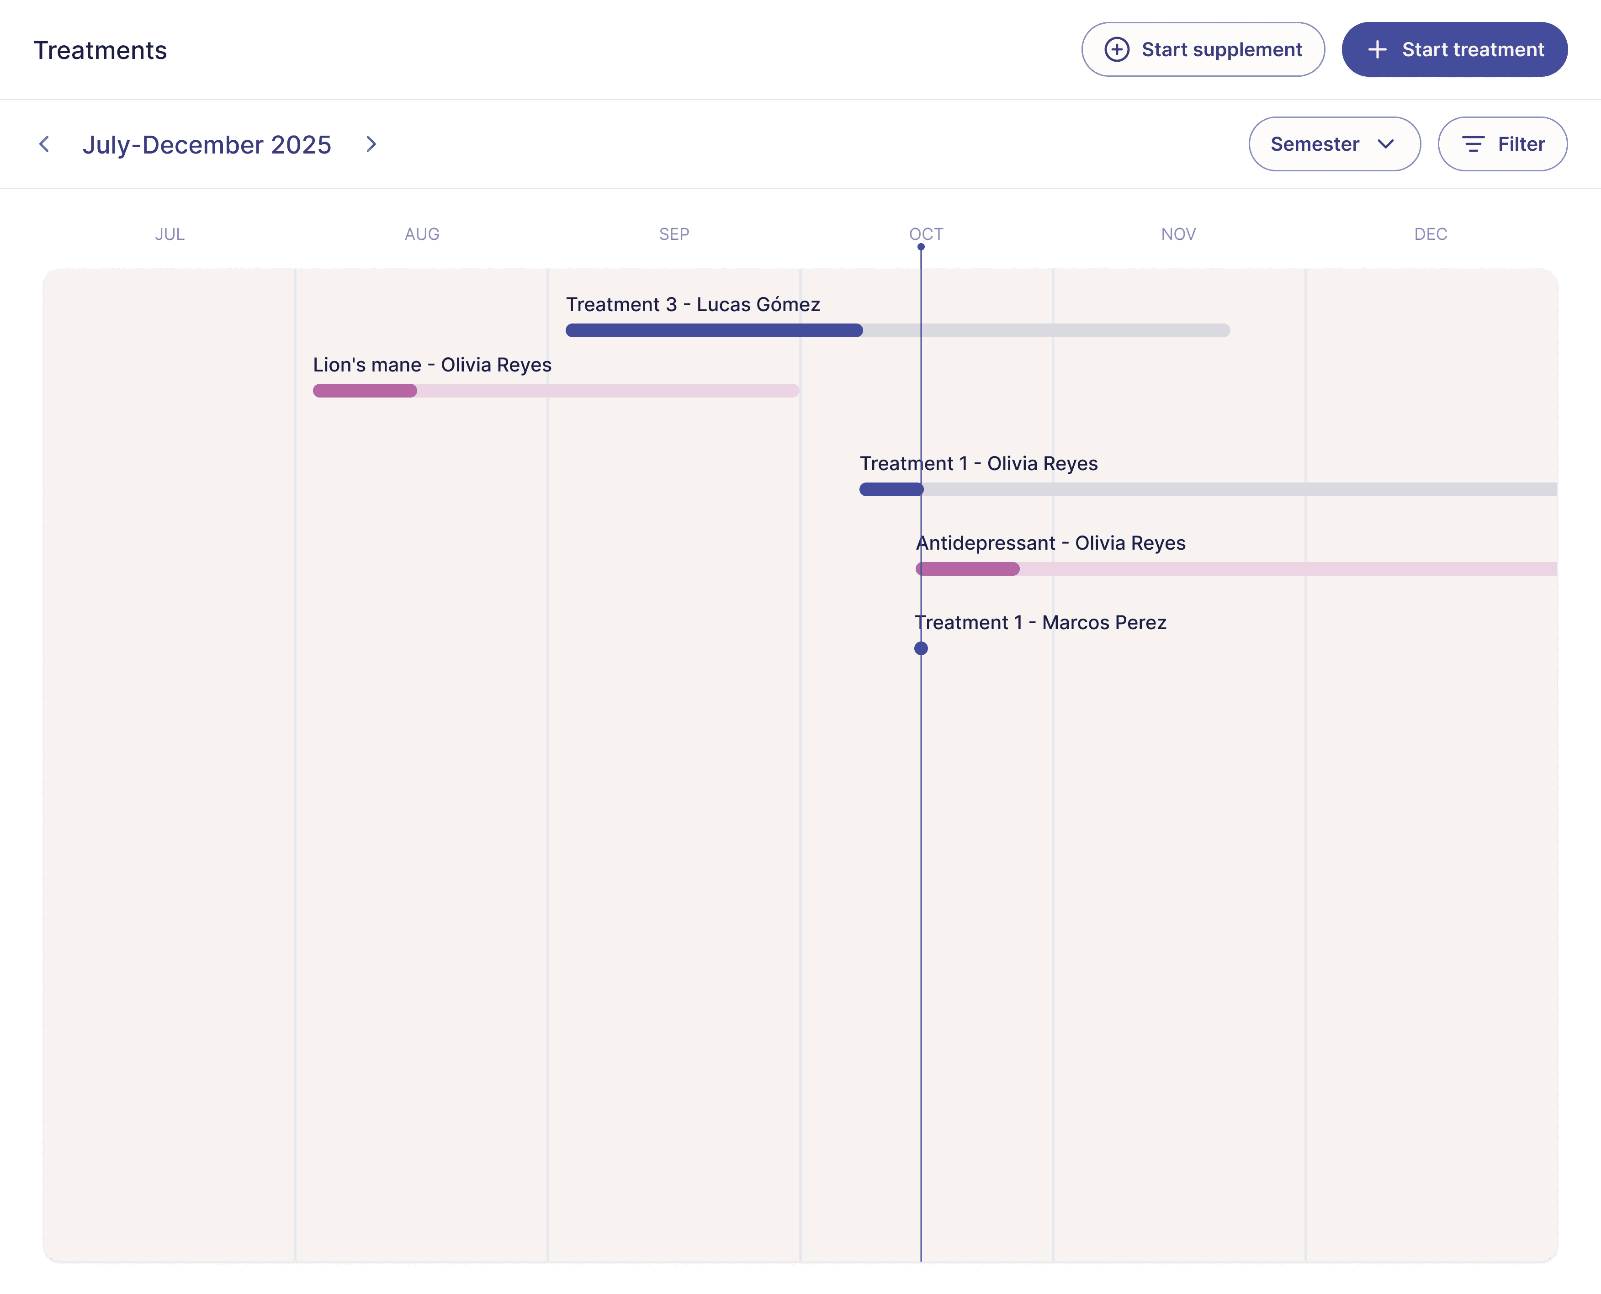Click the July-December 2025 period title
The height and width of the screenshot is (1294, 1601).
click(x=207, y=144)
